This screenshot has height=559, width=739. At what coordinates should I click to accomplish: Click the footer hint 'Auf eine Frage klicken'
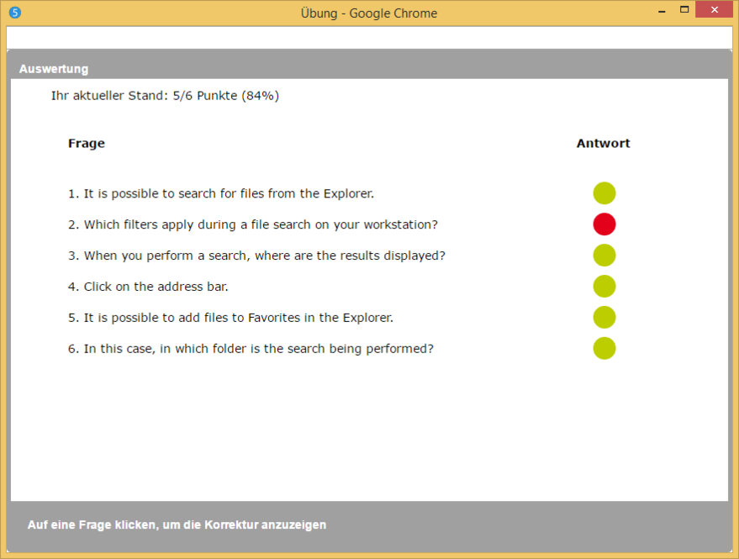(177, 525)
